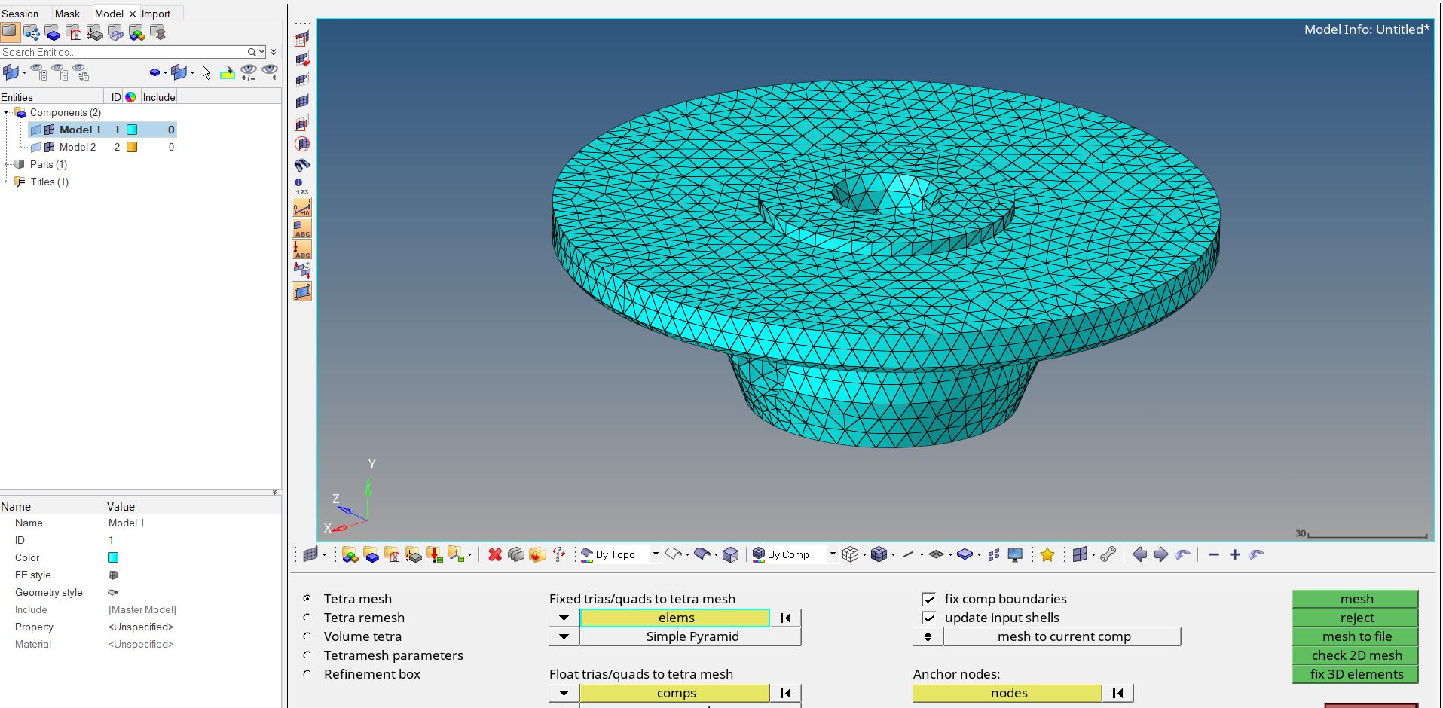Click the mesh button
Viewport: 1443px width, 708px height.
1356,598
